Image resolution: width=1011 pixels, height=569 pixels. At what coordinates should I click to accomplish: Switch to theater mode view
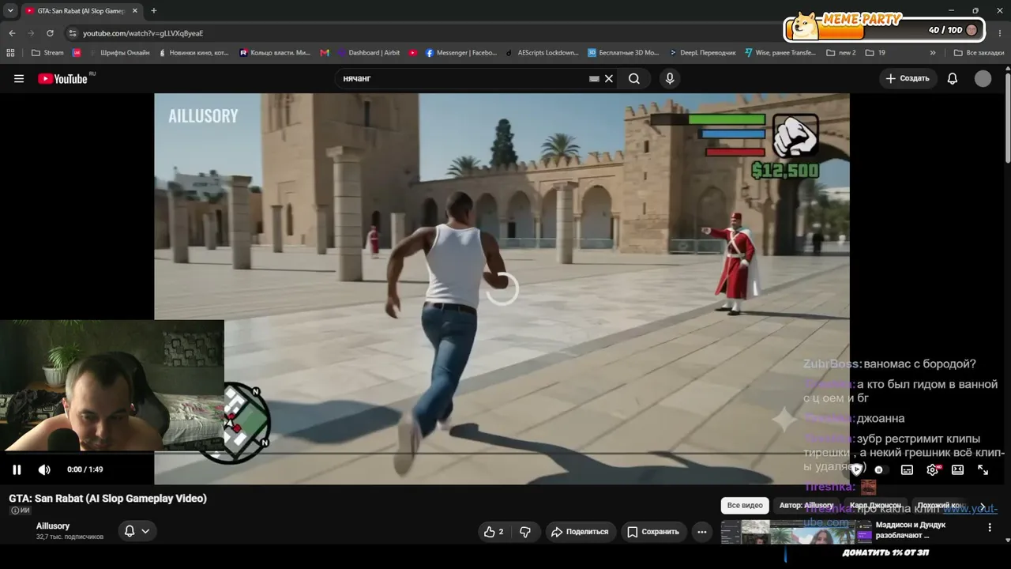click(x=957, y=469)
